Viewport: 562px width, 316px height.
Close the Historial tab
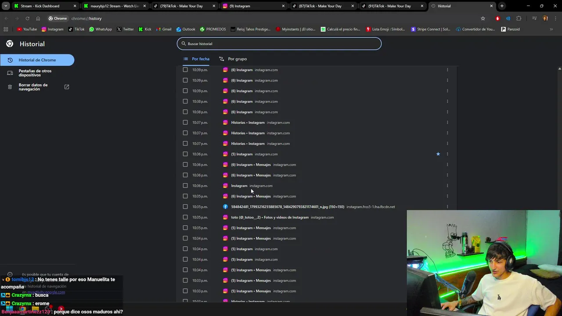tap(491, 6)
